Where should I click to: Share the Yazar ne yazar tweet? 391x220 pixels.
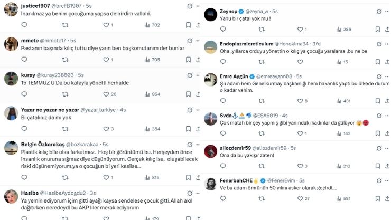point(197,129)
